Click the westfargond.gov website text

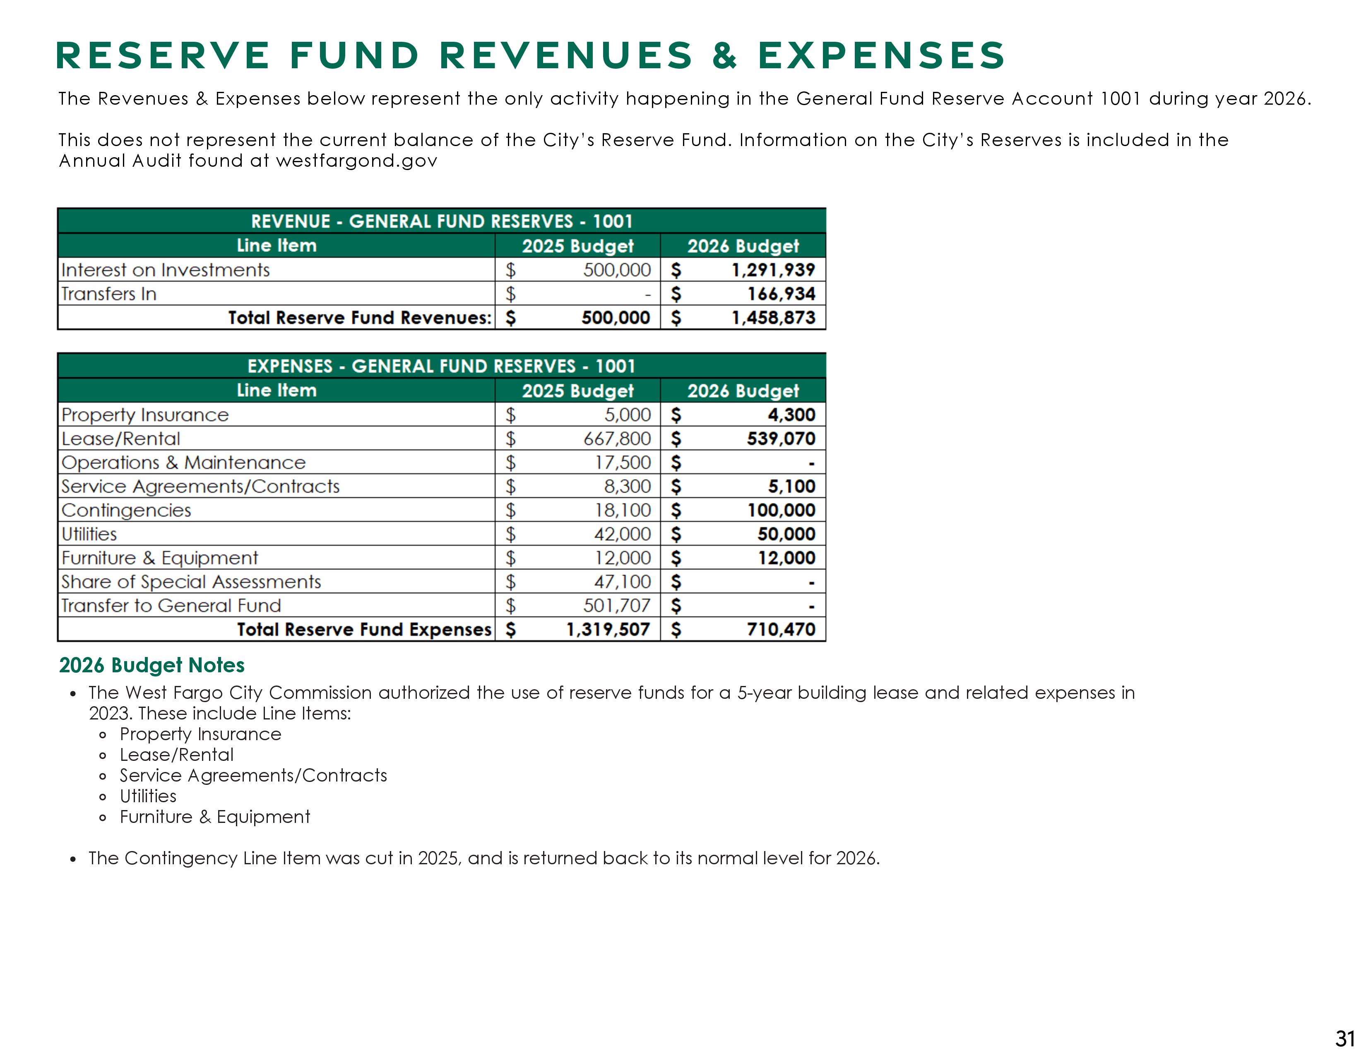[x=356, y=161]
